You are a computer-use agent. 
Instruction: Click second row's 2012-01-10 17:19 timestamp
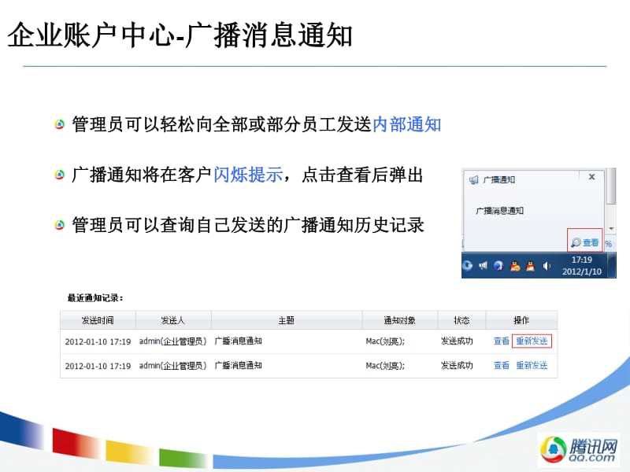tap(98, 366)
